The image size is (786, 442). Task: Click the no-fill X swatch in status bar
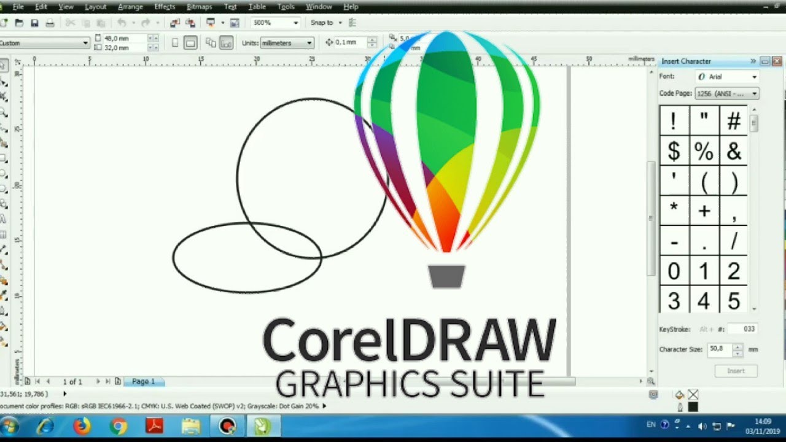pyautogui.click(x=693, y=395)
